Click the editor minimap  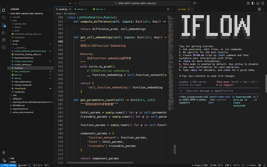[x=170, y=63]
